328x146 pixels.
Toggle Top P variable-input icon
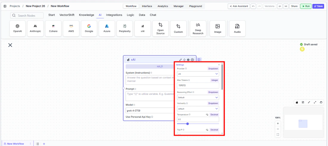(207, 130)
